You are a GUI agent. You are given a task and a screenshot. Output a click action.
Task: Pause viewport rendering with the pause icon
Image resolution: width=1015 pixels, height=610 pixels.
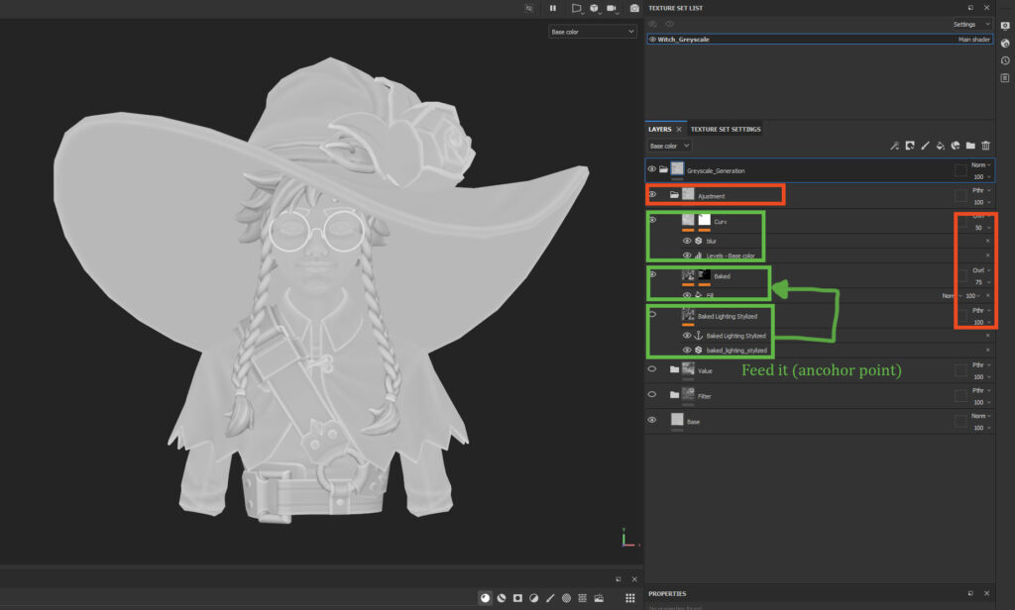553,8
